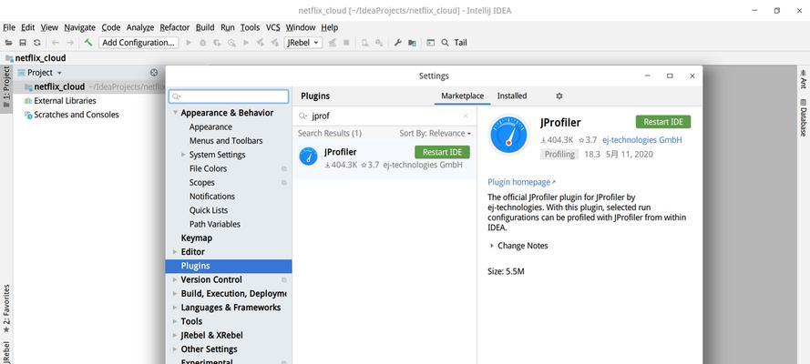The height and width of the screenshot is (364, 810).
Task: Expand Change Notes disclosure triangle
Action: click(x=492, y=246)
